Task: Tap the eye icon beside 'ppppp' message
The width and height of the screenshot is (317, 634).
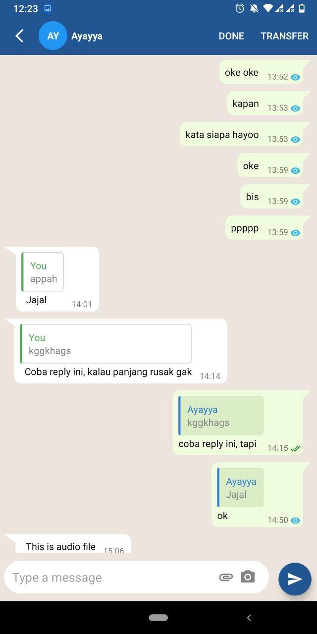Action: coord(296,233)
